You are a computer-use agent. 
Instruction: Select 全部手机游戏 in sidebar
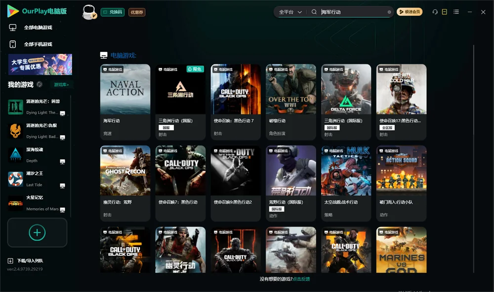pyautogui.click(x=38, y=44)
